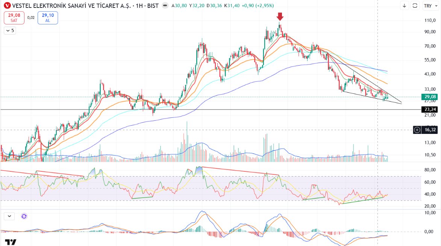Click the low value D30,36

(x=214, y=6)
